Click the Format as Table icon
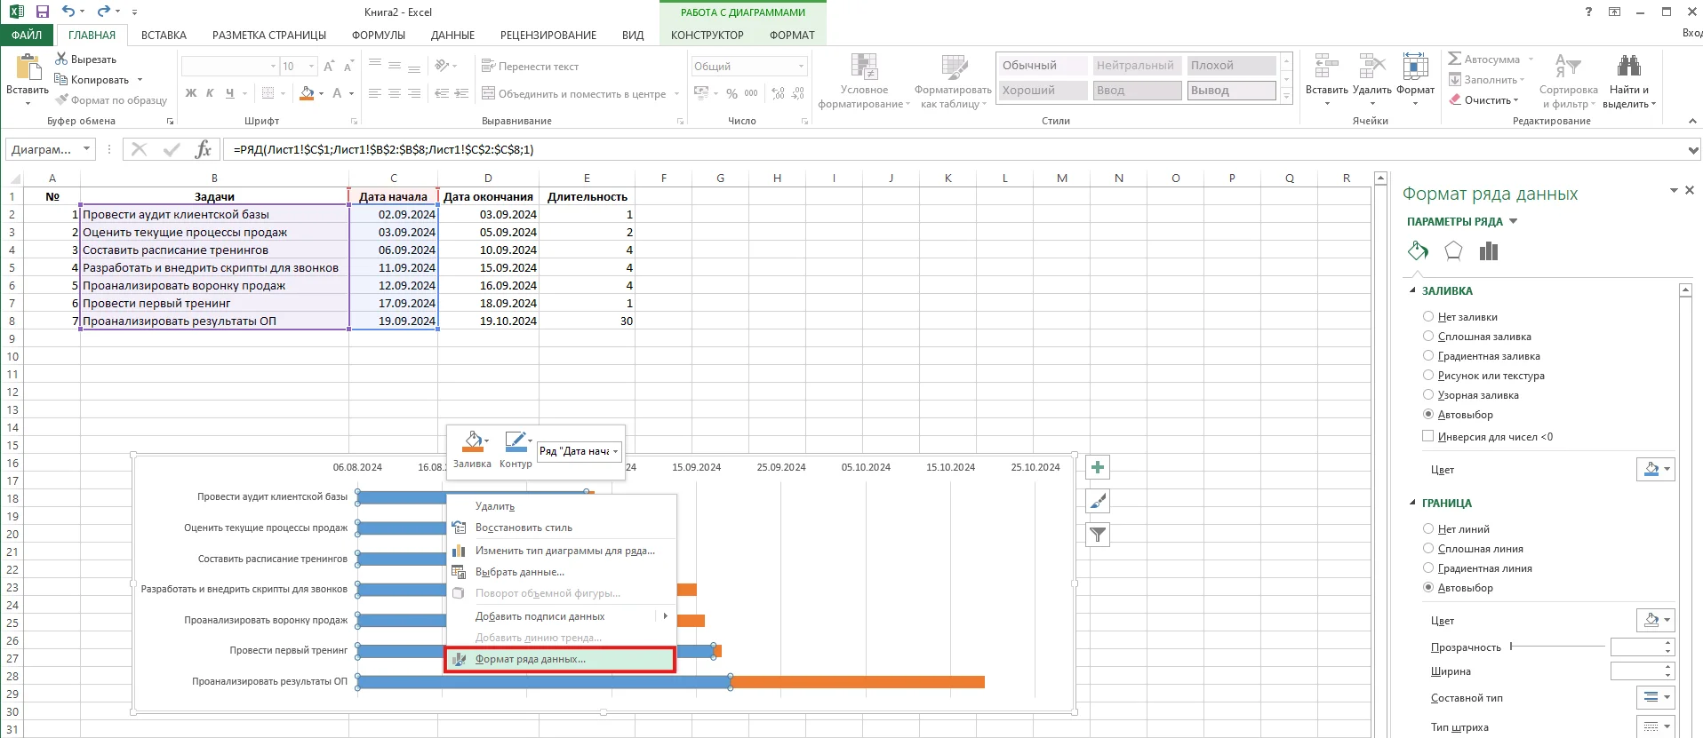 (x=954, y=67)
